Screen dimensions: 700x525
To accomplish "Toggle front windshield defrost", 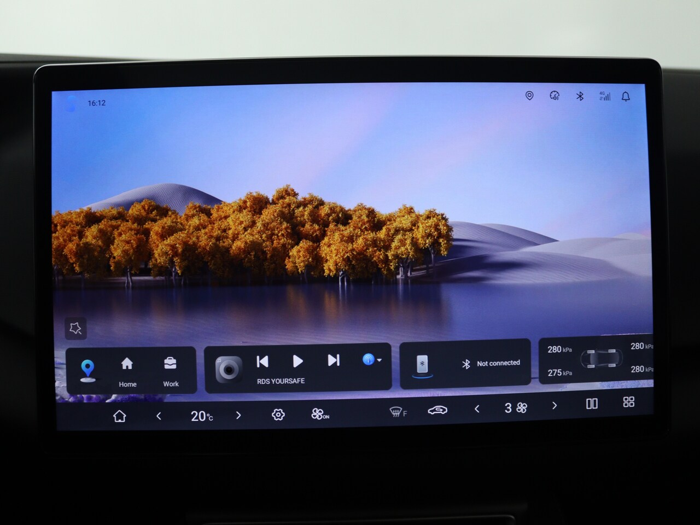I will (397, 412).
